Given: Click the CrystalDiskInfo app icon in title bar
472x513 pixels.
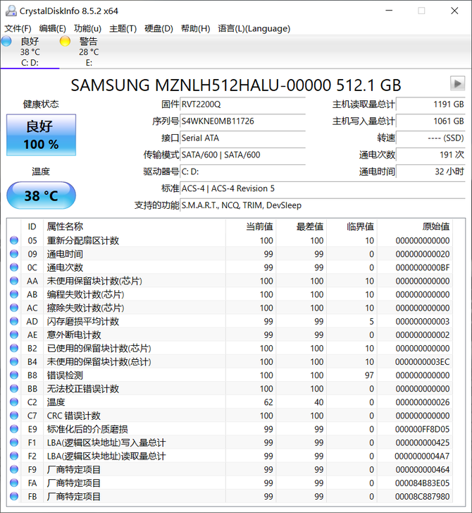Looking at the screenshot, I should [11, 11].
